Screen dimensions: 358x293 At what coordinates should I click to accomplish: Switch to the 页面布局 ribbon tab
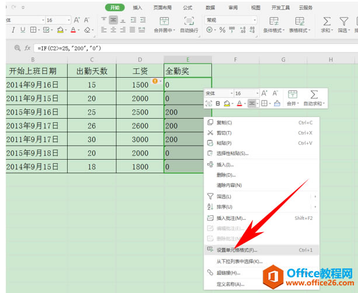[162, 8]
